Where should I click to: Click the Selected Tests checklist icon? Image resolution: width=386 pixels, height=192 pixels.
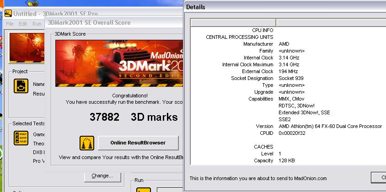click(x=21, y=138)
